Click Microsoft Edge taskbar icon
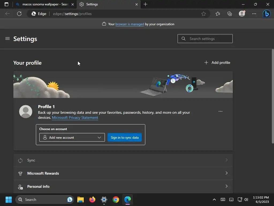The width and height of the screenshot is (274, 206). (x=128, y=200)
